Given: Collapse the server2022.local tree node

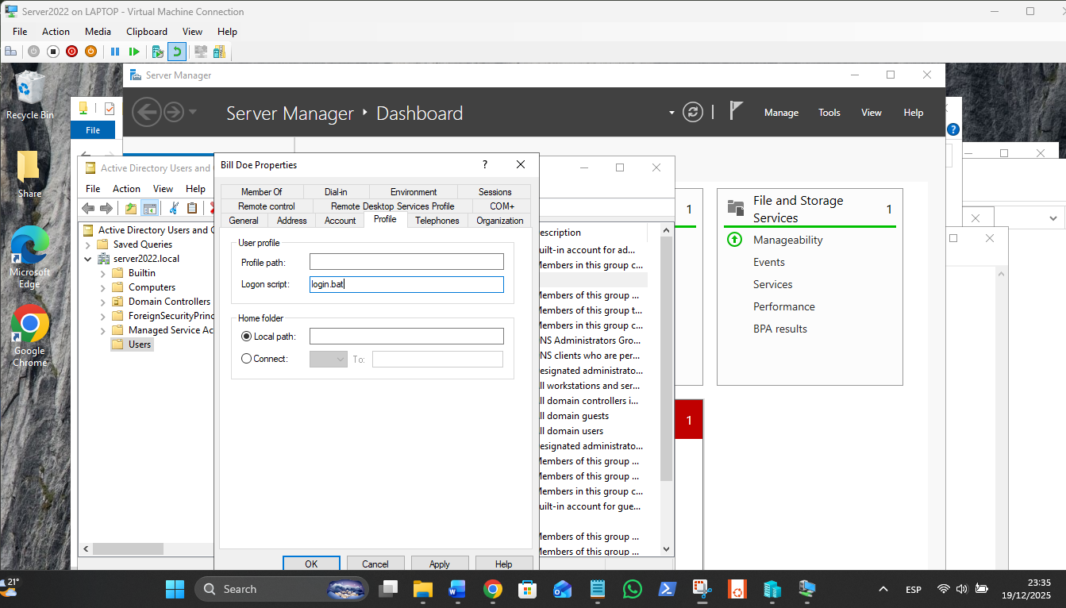Looking at the screenshot, I should (x=88, y=259).
